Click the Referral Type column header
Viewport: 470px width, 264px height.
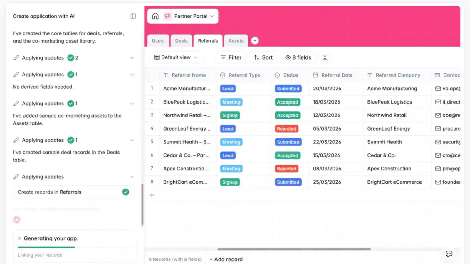[x=244, y=75]
